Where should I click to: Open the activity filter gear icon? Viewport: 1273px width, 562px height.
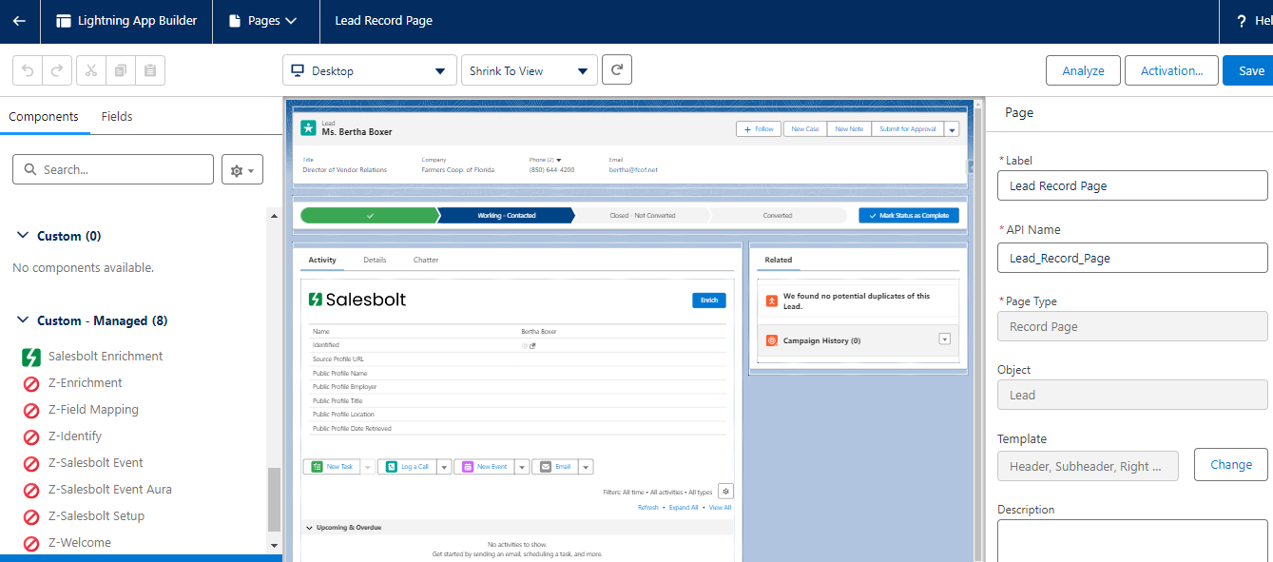725,492
